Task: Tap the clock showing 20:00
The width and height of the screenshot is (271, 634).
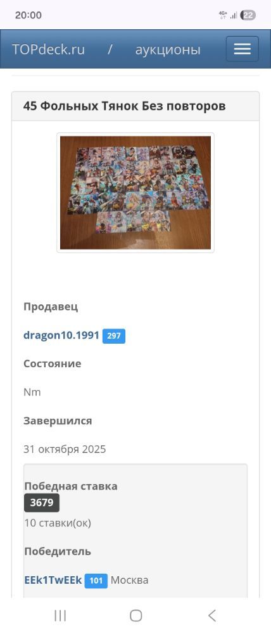Action: coord(28,15)
